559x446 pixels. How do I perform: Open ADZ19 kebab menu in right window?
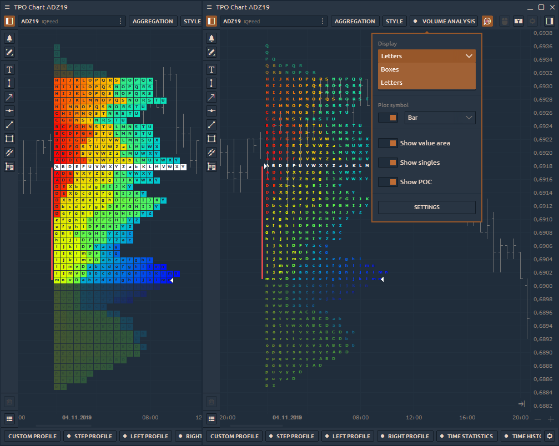[x=323, y=22]
